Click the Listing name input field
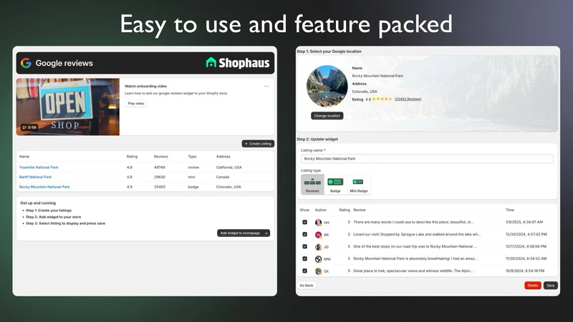 [x=427, y=158]
